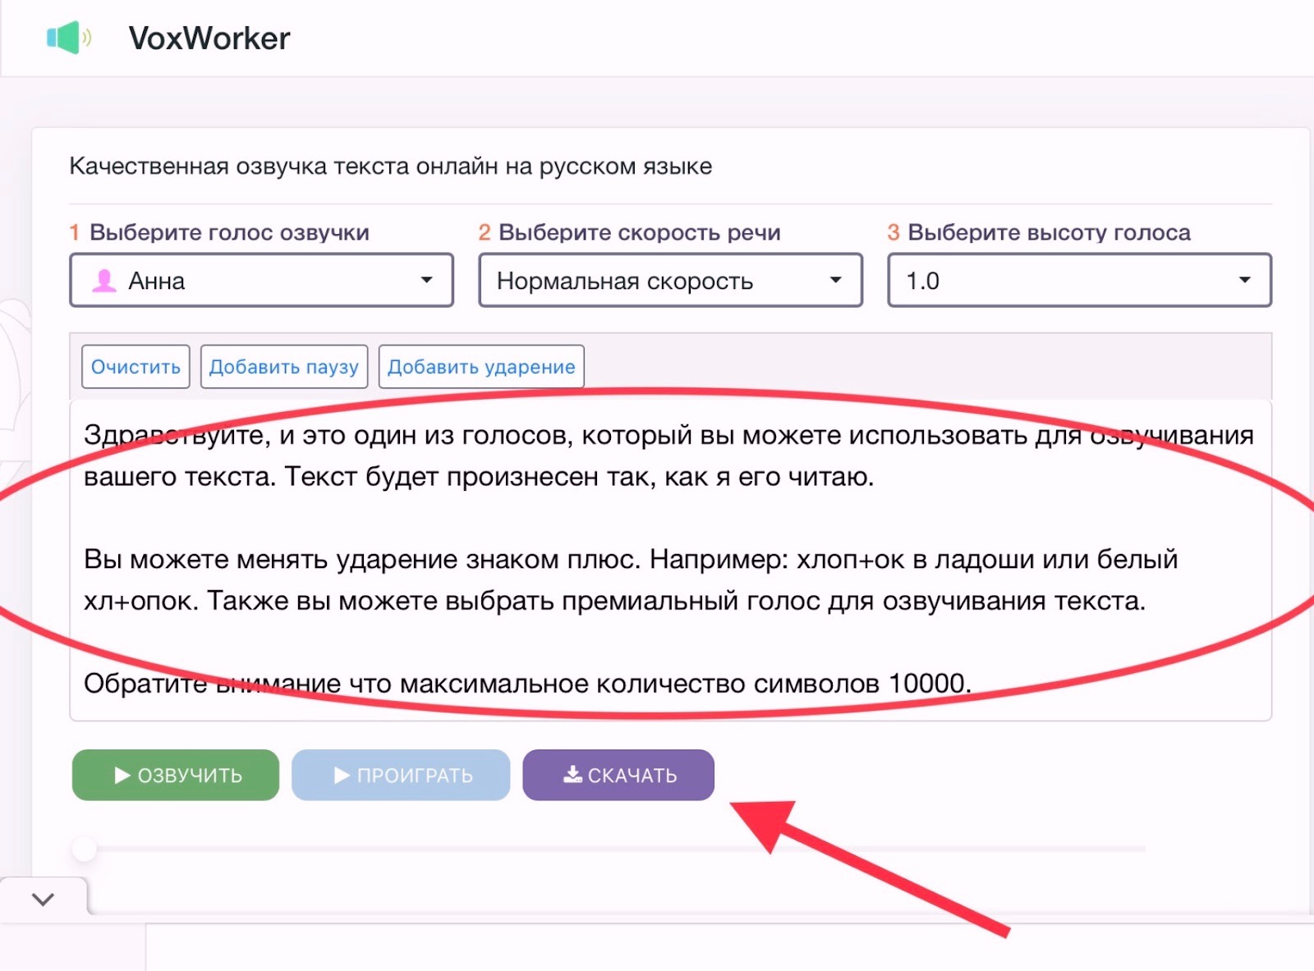Click the heading Качественная озвучка текста онлайн
The height and width of the screenshot is (971, 1314).
tap(390, 166)
